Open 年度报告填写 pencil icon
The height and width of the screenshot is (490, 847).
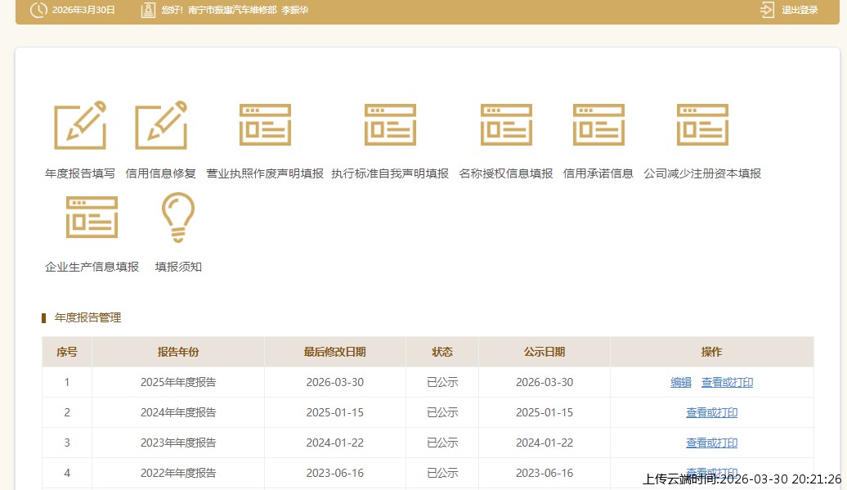click(80, 125)
